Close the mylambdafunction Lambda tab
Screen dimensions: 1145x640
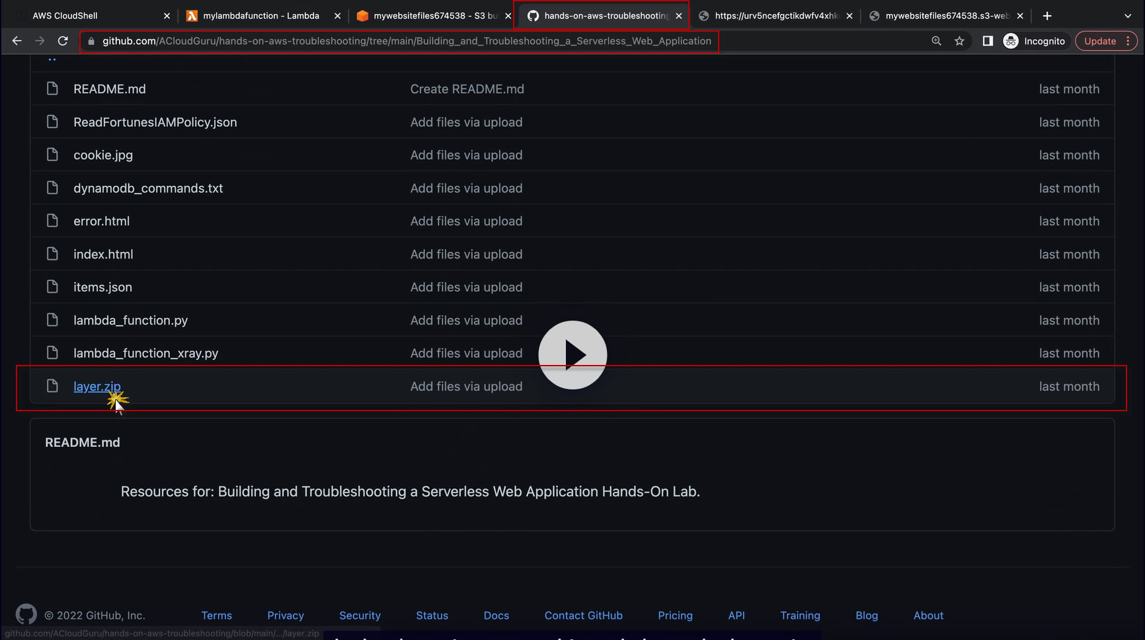click(337, 16)
